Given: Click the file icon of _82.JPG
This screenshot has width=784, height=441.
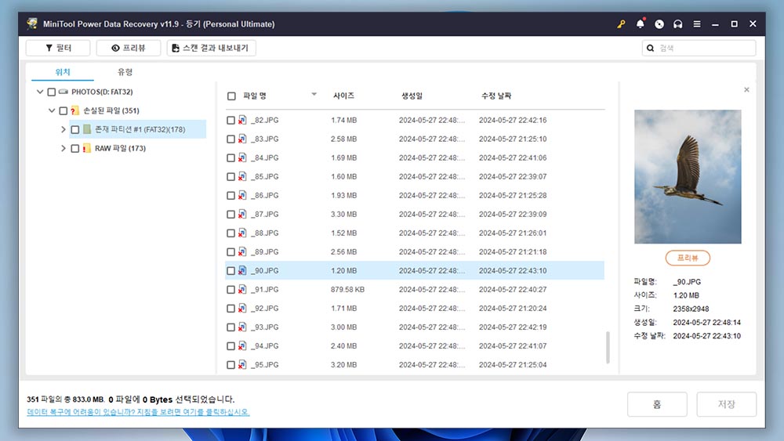Looking at the screenshot, I should coord(242,120).
